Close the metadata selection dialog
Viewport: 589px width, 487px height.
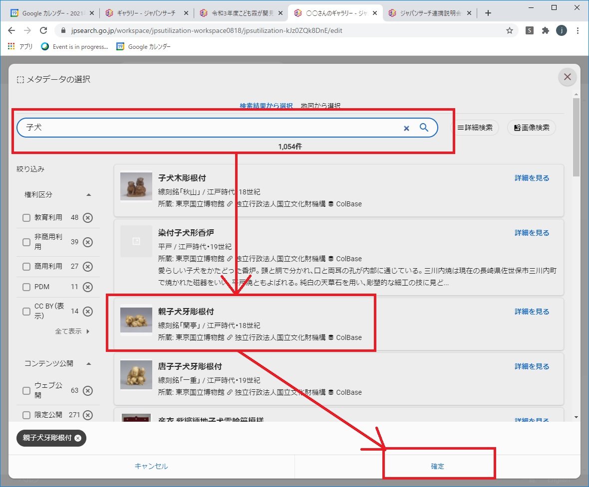pyautogui.click(x=567, y=77)
